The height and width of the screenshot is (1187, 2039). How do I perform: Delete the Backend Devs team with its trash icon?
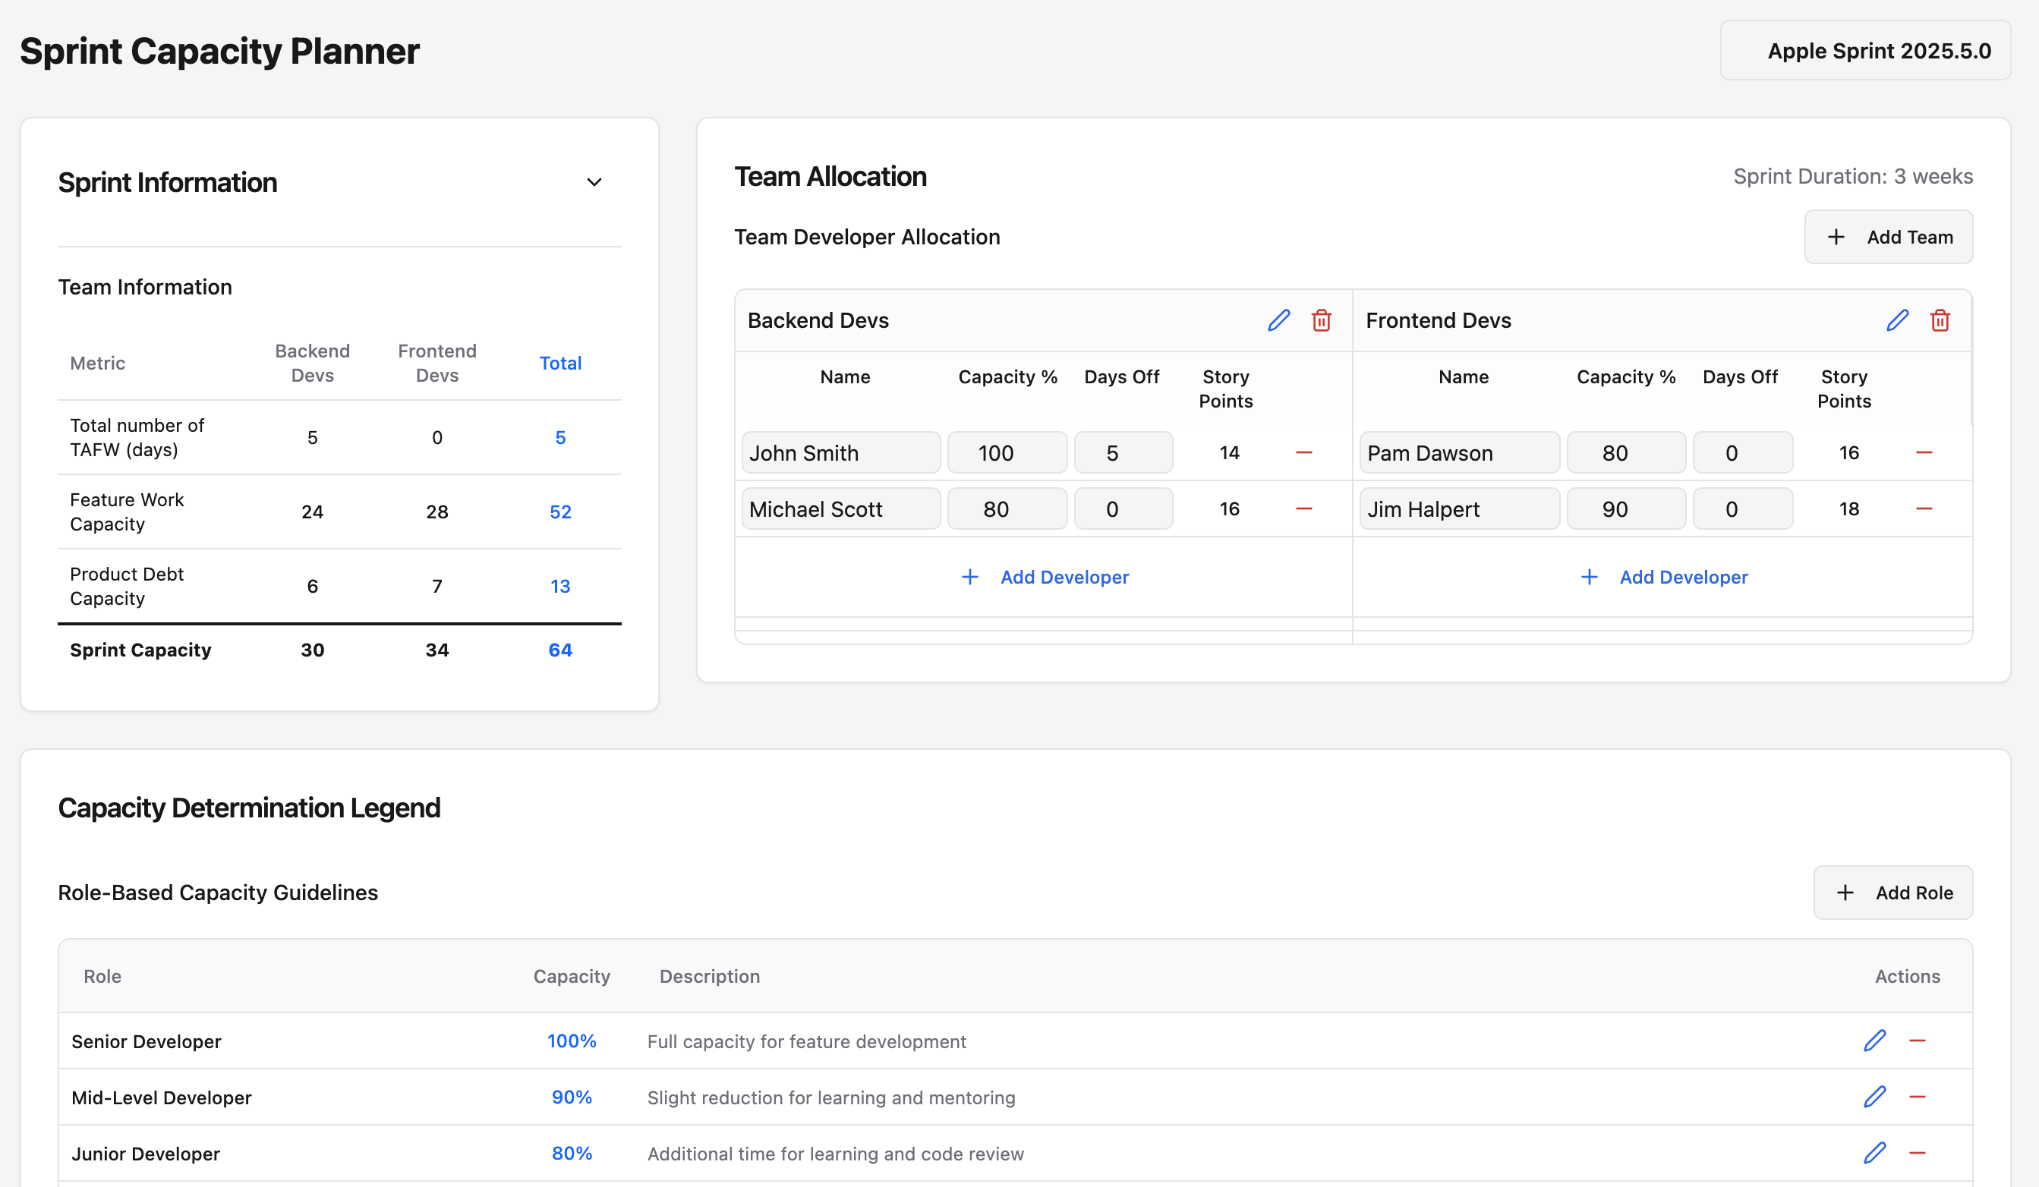tap(1322, 320)
